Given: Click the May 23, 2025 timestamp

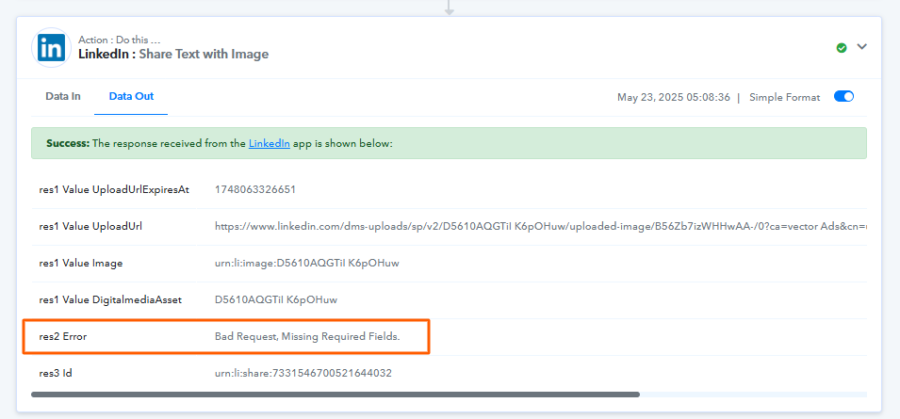Looking at the screenshot, I should pyautogui.click(x=674, y=97).
